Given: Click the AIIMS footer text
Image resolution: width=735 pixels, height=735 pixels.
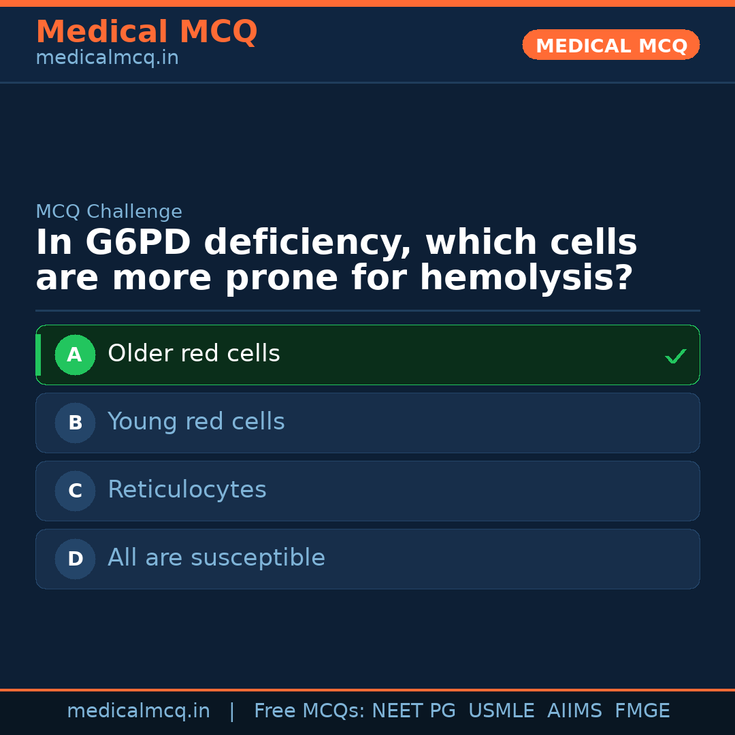Looking at the screenshot, I should (x=574, y=711).
